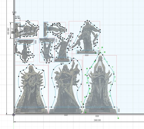Click the green spline handle below the sheet's bottom edge
144x129 pixels.
[118, 118]
